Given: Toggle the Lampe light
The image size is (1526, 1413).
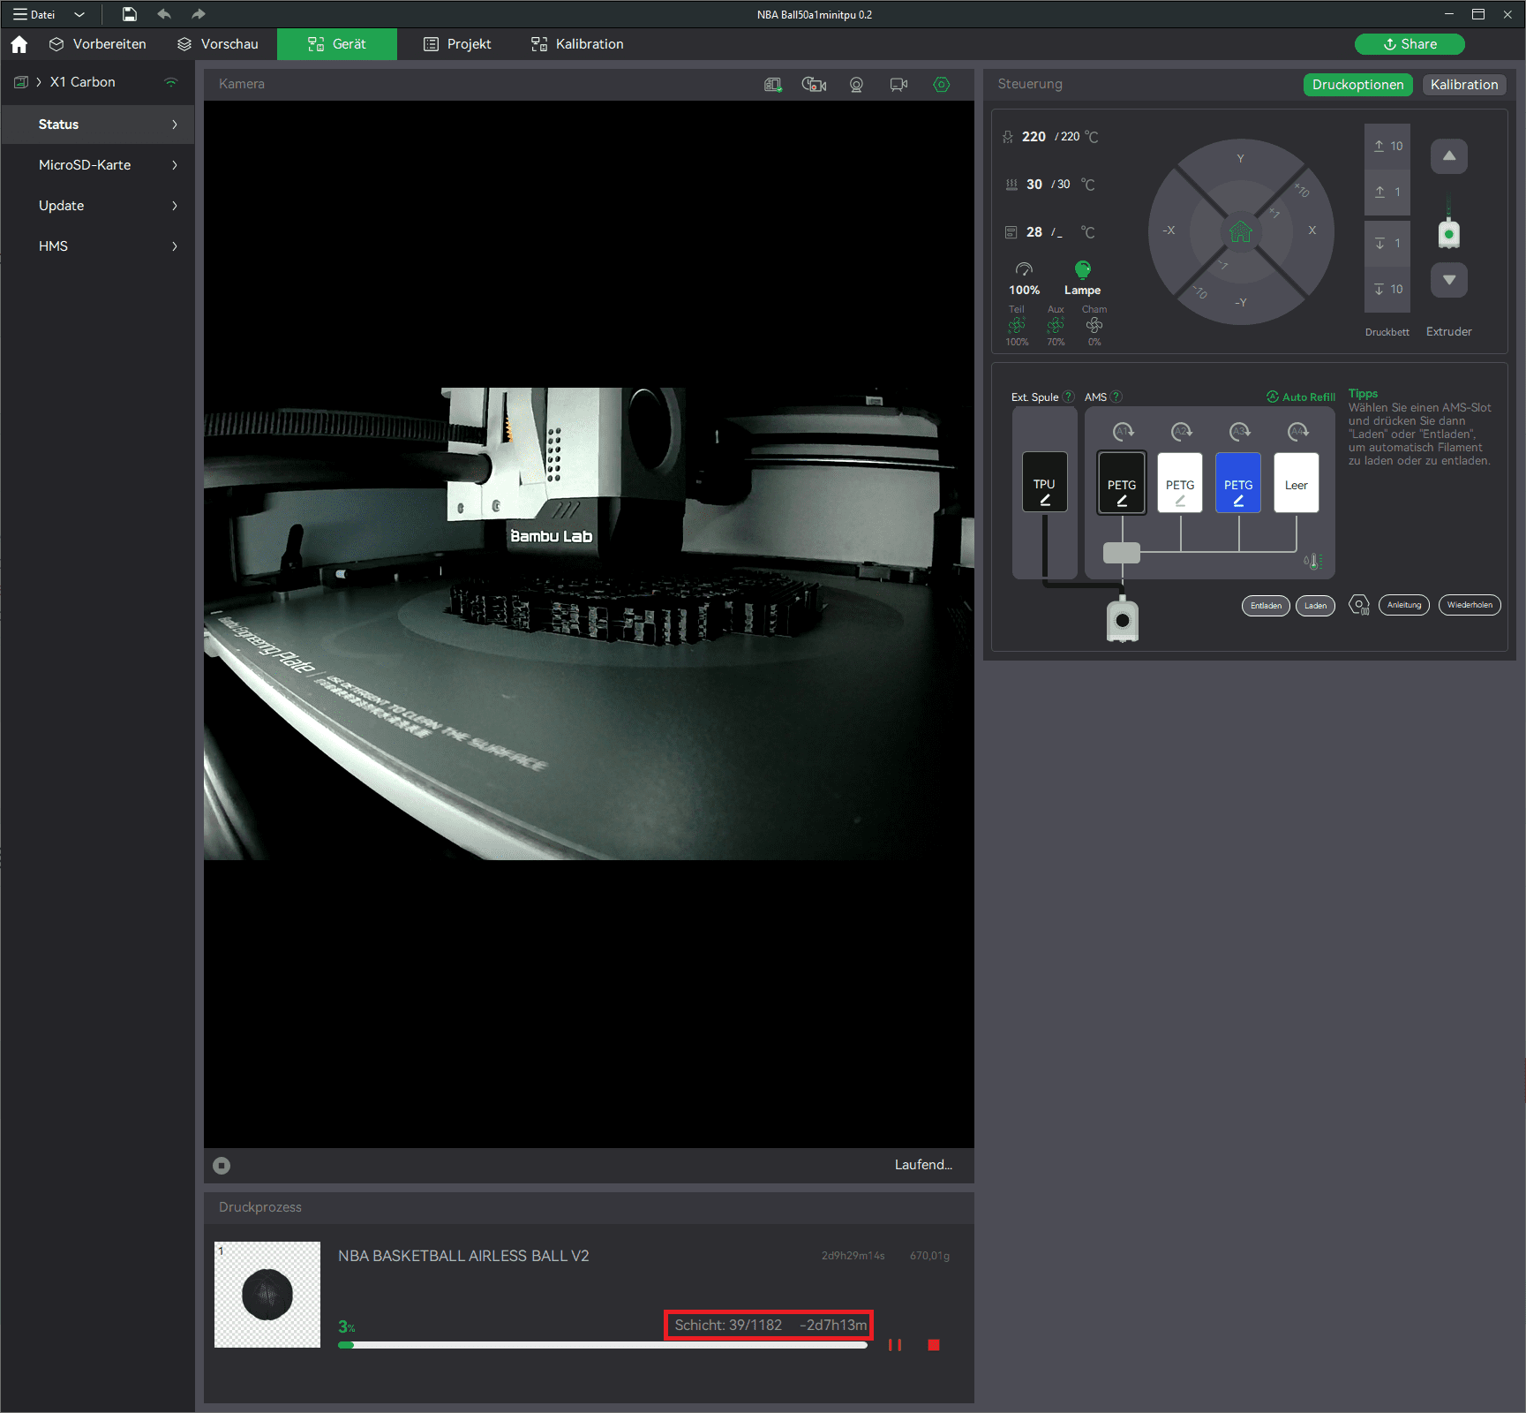Looking at the screenshot, I should tap(1082, 278).
